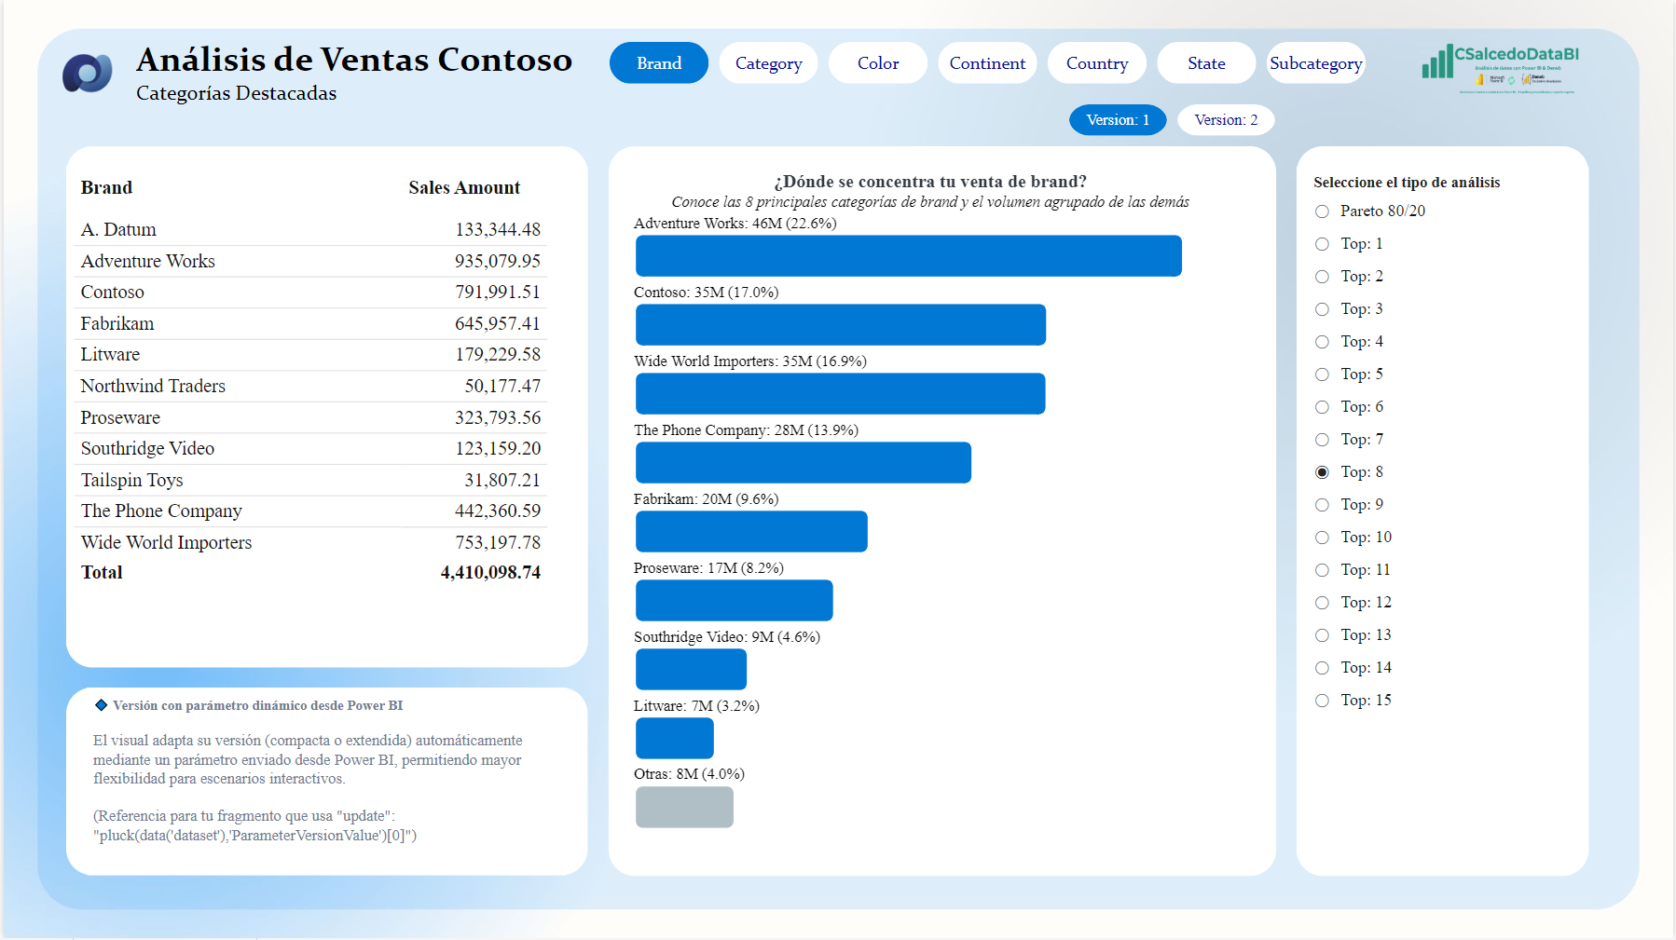The image size is (1676, 940).
Task: Sort by Sales Amount column header
Action: coord(464,187)
